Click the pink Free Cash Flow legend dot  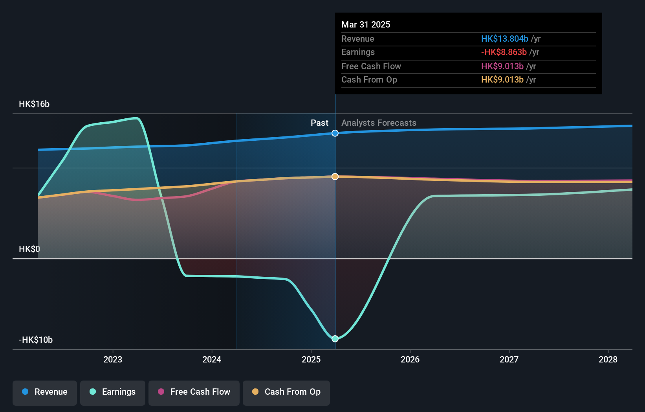(161, 392)
